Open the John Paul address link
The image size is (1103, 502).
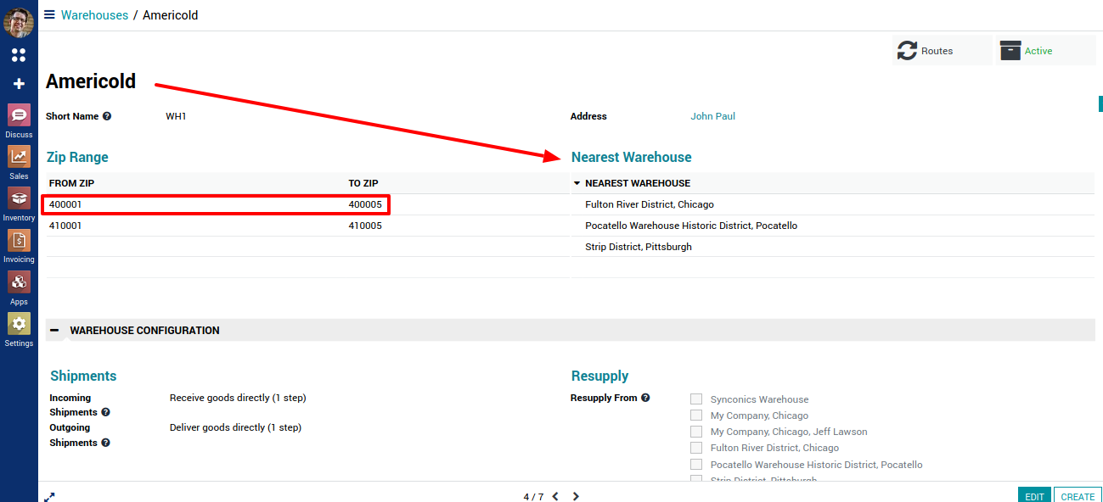point(712,116)
